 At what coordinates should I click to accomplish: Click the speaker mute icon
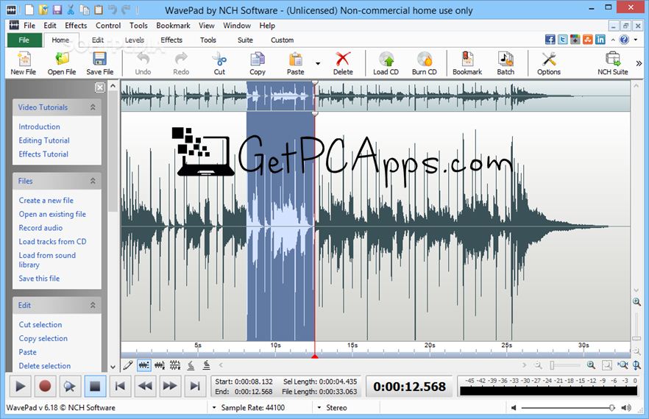(x=514, y=408)
